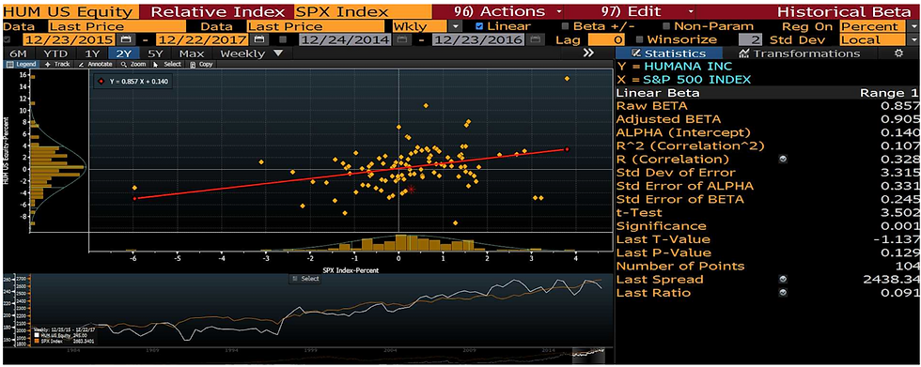This screenshot has width=921, height=367.
Task: Edit the Lag value field
Action: tap(607, 39)
